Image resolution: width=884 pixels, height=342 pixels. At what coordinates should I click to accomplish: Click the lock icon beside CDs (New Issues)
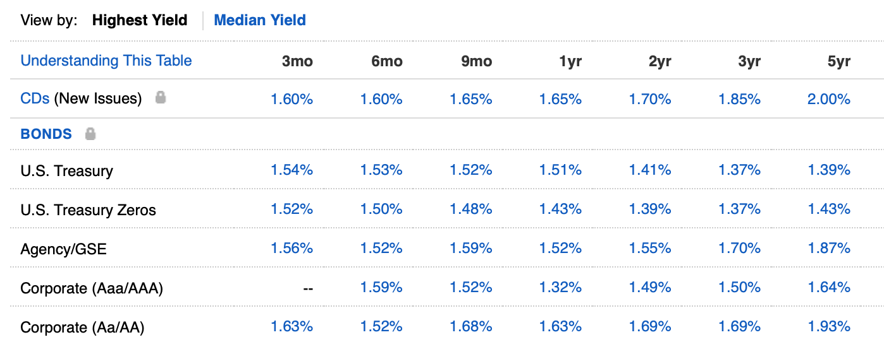pyautogui.click(x=161, y=97)
